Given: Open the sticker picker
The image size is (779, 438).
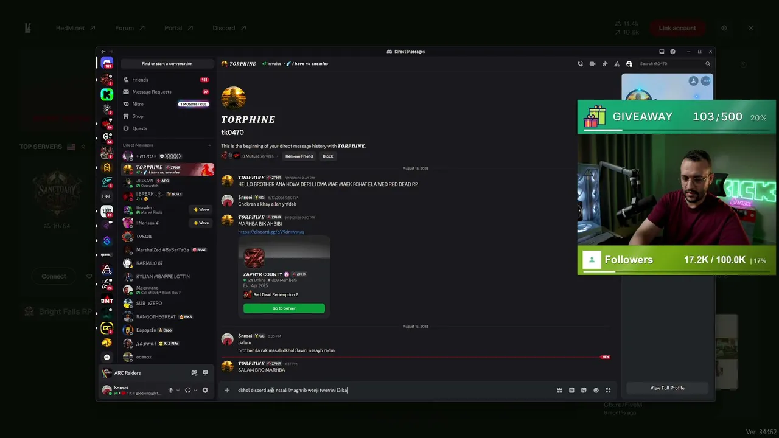Looking at the screenshot, I should [x=584, y=390].
